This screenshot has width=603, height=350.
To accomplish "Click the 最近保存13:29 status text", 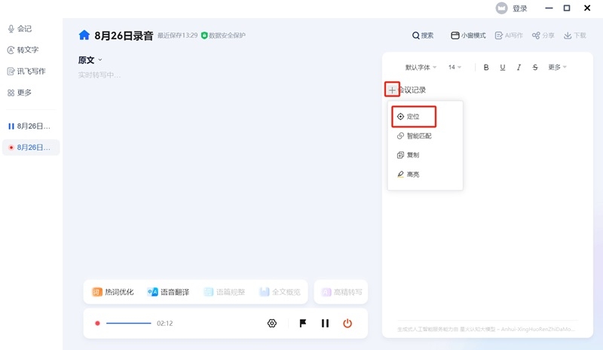I will point(177,35).
